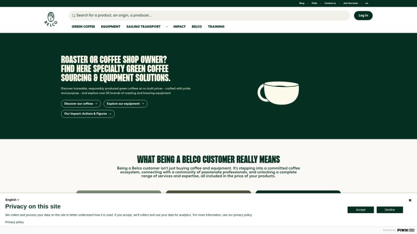Decline the analytics cookies

[390, 210]
